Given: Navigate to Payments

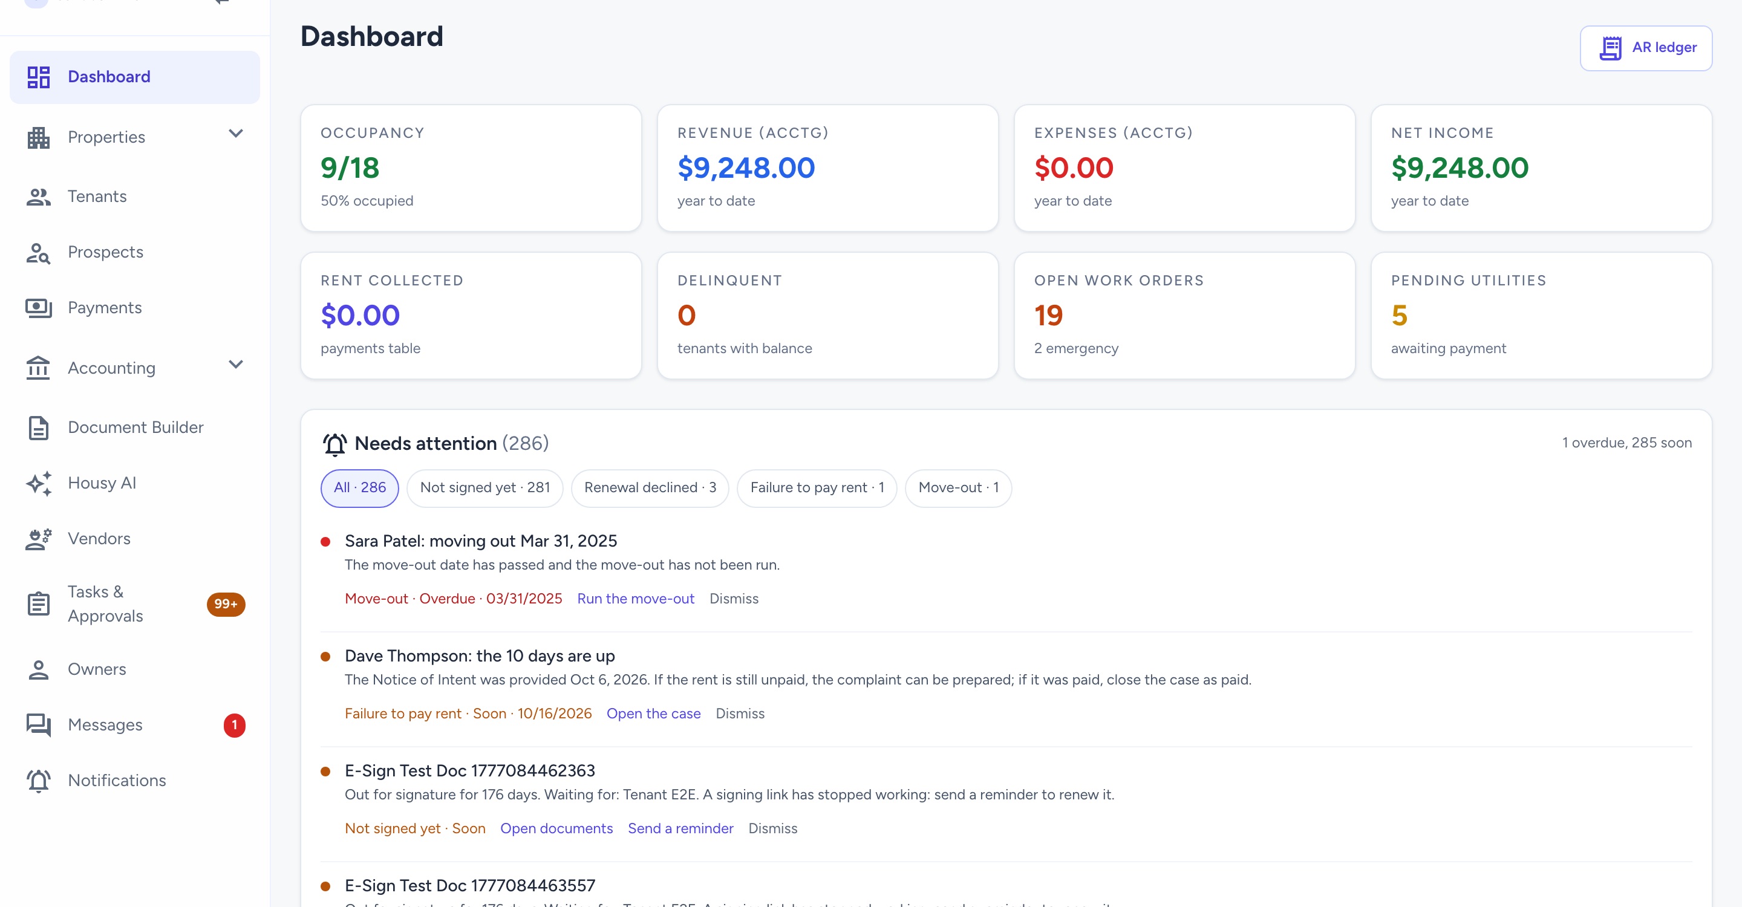Looking at the screenshot, I should pyautogui.click(x=134, y=308).
